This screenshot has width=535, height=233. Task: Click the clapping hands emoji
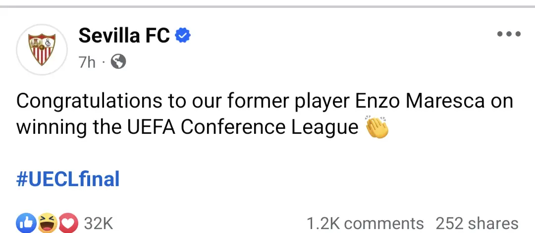click(377, 127)
